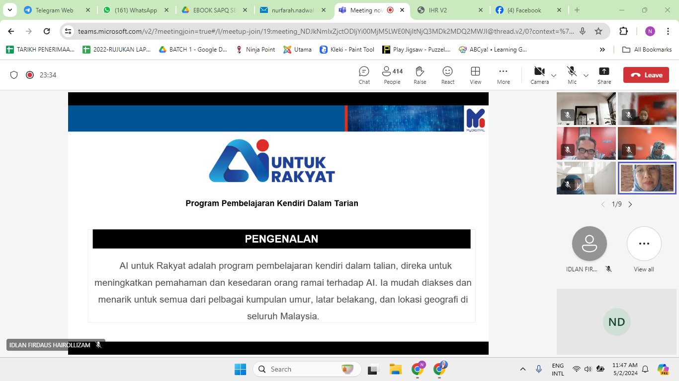Open the People list showing 414
Image resolution: width=679 pixels, height=381 pixels.
[x=392, y=75]
